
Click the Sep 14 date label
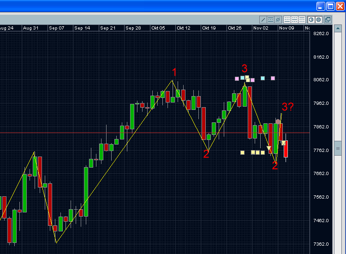82,28
